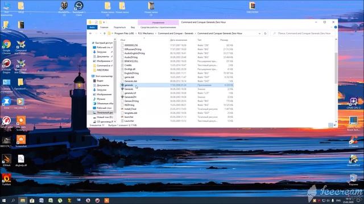Image resolution: width=364 pixels, height=204 pixels.
Task: Open the 3DMark desktop shortcut
Action: click(x=6, y=160)
